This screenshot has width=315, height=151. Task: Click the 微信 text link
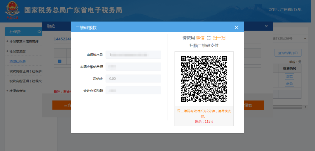(200, 38)
